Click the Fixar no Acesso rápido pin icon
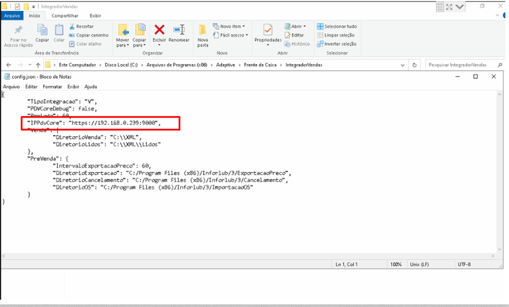The height and width of the screenshot is (307, 509). pos(18,30)
